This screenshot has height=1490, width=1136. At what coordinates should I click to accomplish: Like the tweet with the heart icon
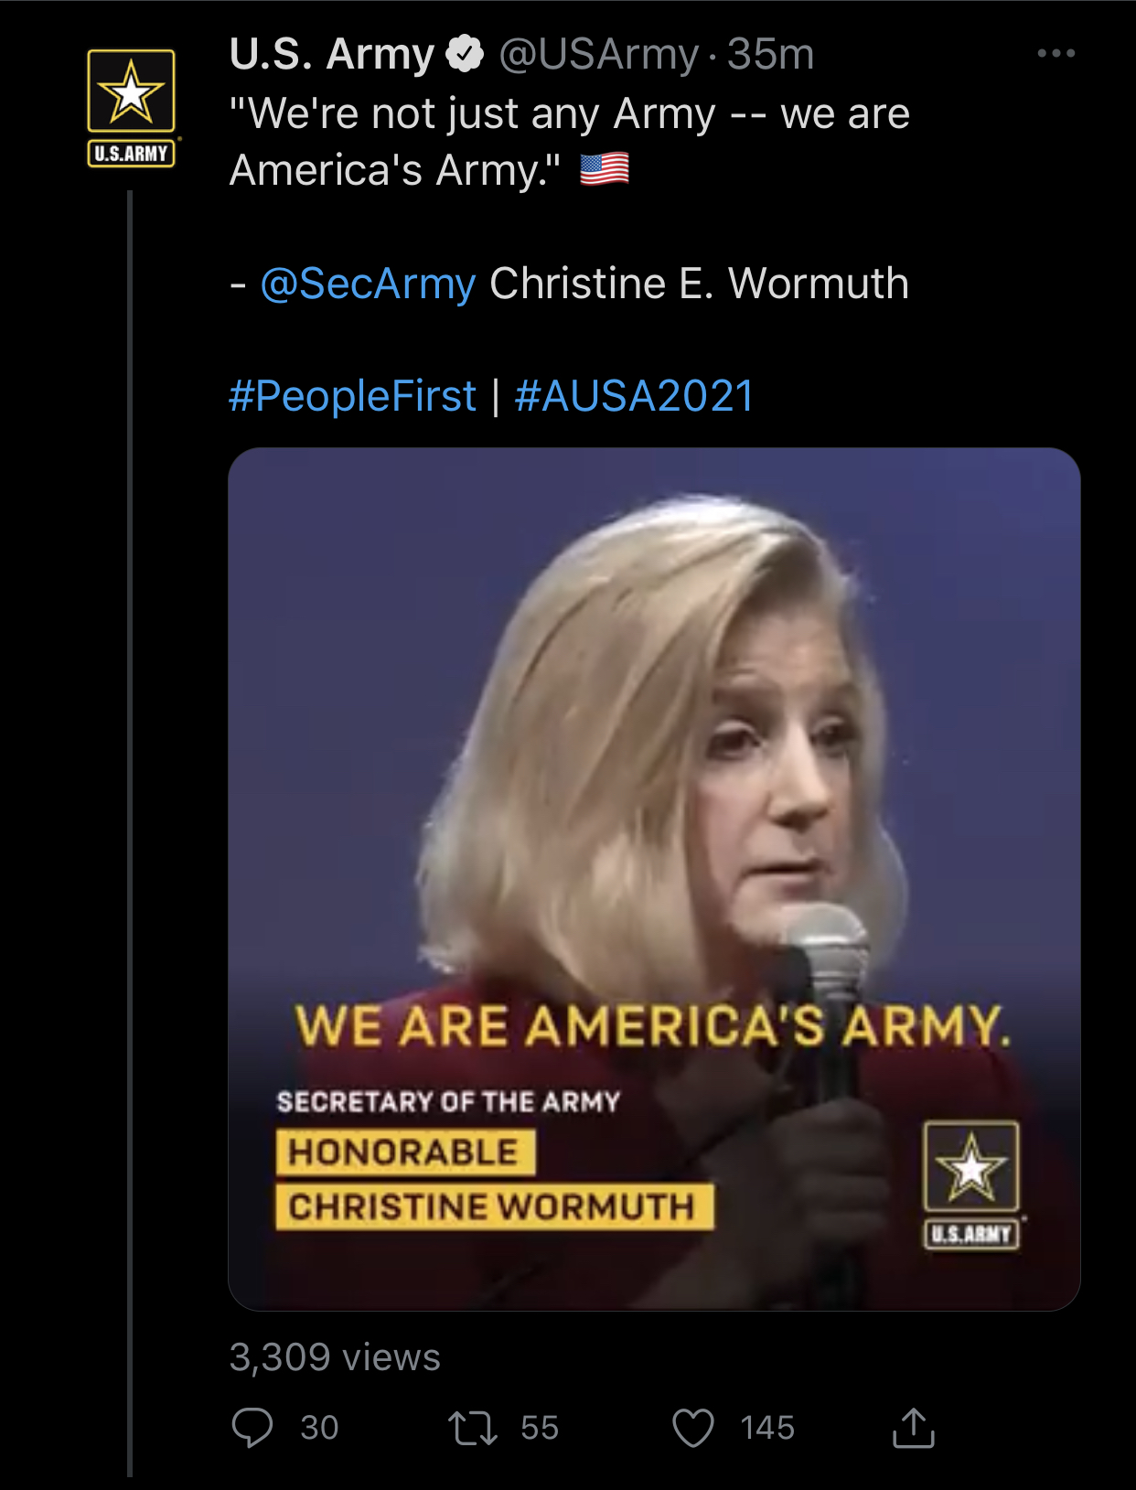(692, 1428)
